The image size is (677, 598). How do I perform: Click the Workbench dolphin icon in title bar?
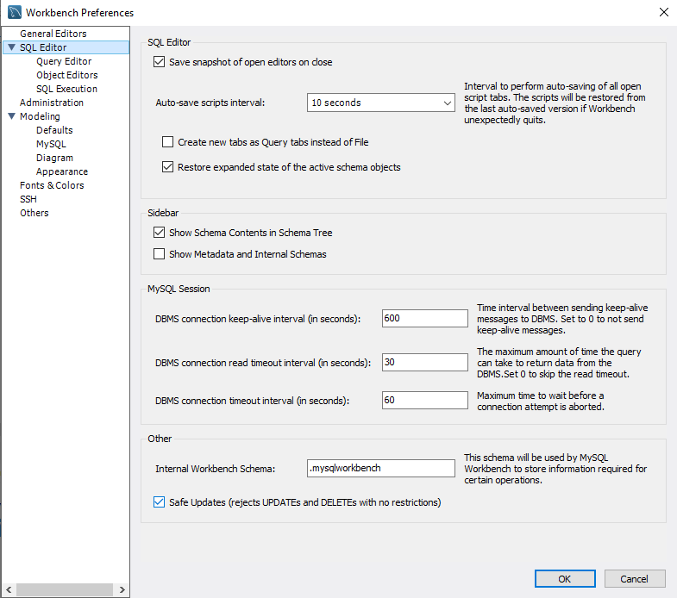click(x=15, y=13)
